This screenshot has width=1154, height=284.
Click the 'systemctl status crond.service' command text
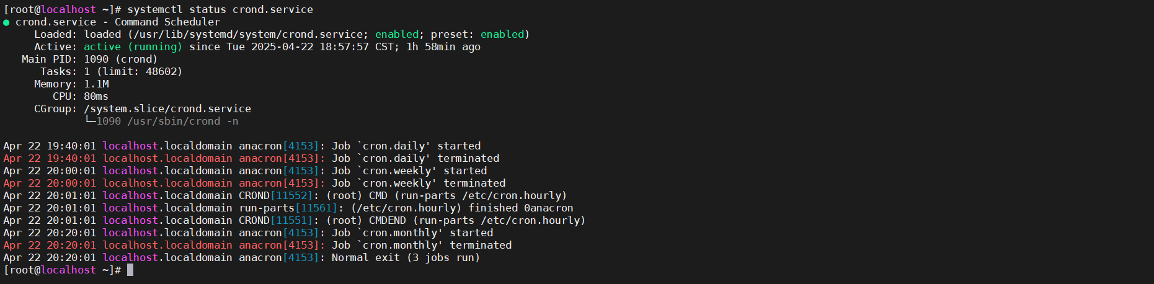tap(220, 9)
